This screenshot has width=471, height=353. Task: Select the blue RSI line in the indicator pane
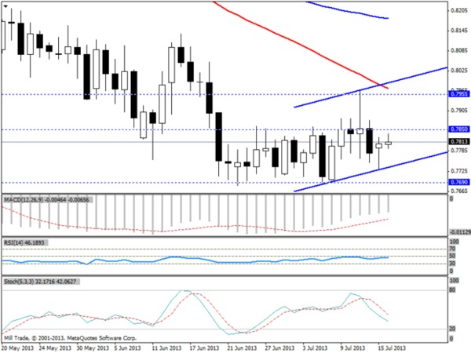[x=195, y=260]
